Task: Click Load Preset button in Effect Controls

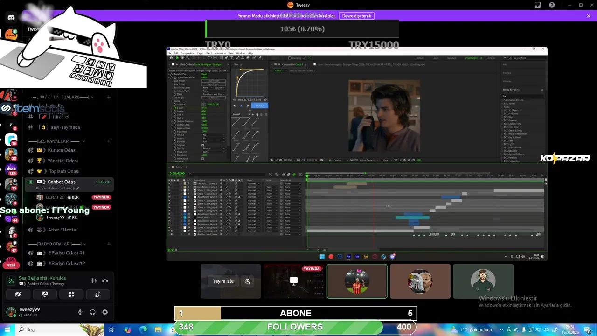Action: coord(214,81)
